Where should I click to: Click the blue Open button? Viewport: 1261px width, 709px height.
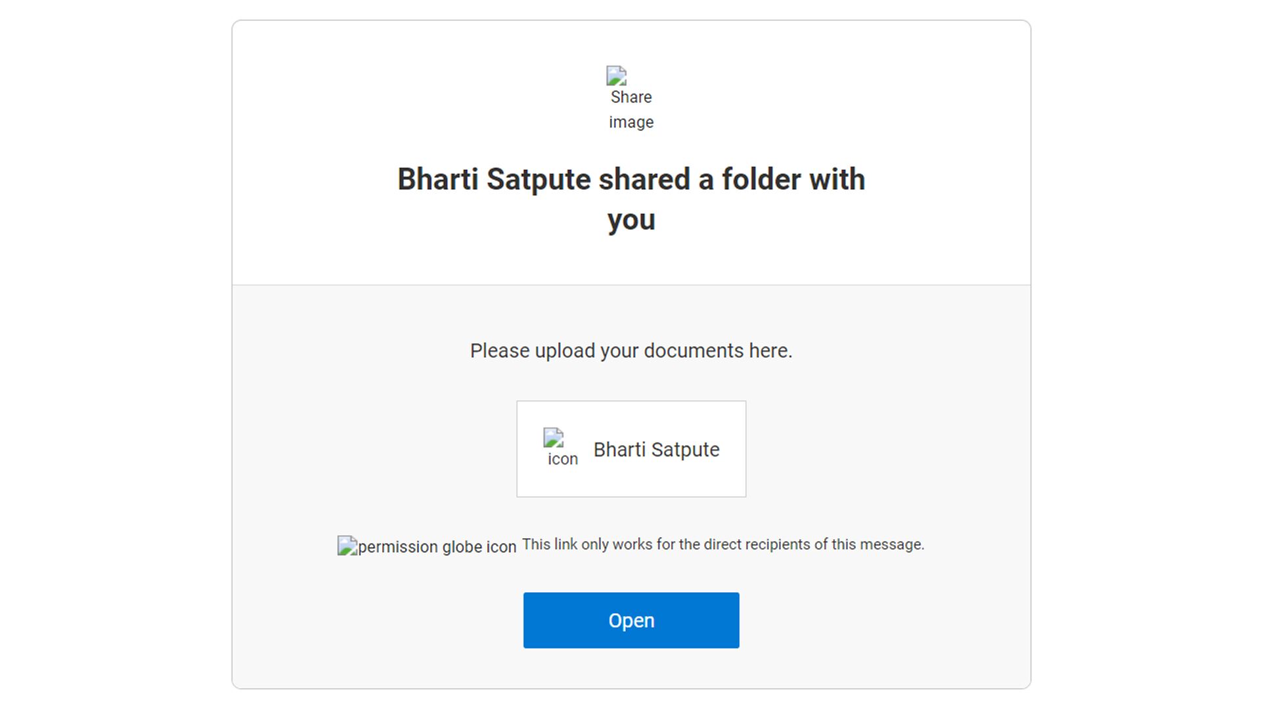point(630,620)
